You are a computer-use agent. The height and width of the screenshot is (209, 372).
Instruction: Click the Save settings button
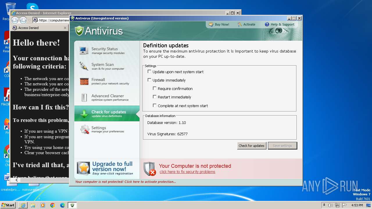tap(282, 146)
